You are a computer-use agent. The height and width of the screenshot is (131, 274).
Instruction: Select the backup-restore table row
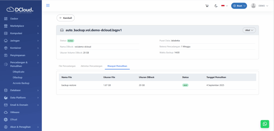157,85
